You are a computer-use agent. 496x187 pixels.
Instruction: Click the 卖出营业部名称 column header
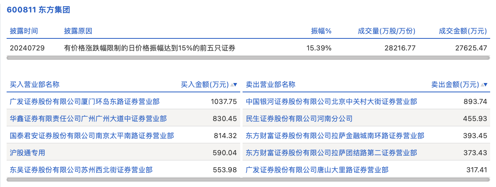pyautogui.click(x=271, y=85)
